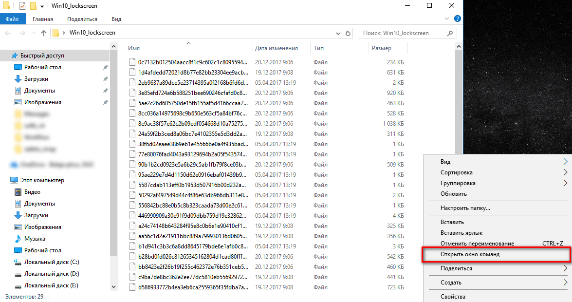The width and height of the screenshot is (572, 302).
Task: Click the Видео folder icon under Этот компьютер
Action: [18, 192]
